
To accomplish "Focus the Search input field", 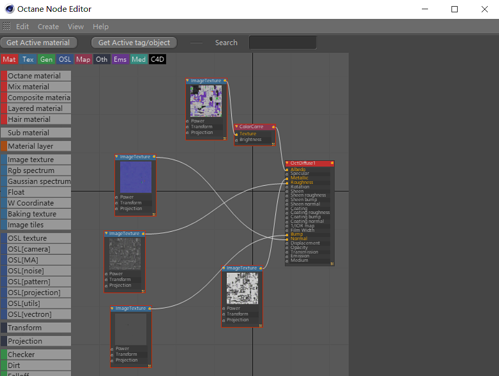I will [x=282, y=42].
